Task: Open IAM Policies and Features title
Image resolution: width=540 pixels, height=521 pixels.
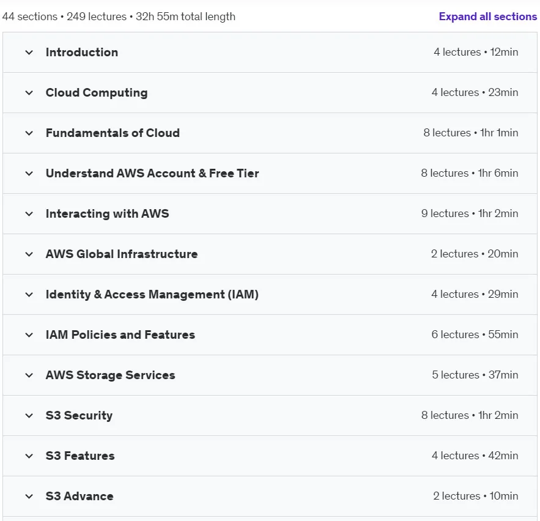Action: (x=120, y=334)
